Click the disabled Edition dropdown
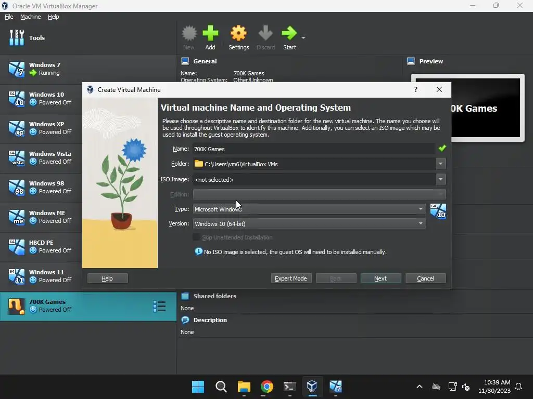533x399 pixels. click(319, 194)
